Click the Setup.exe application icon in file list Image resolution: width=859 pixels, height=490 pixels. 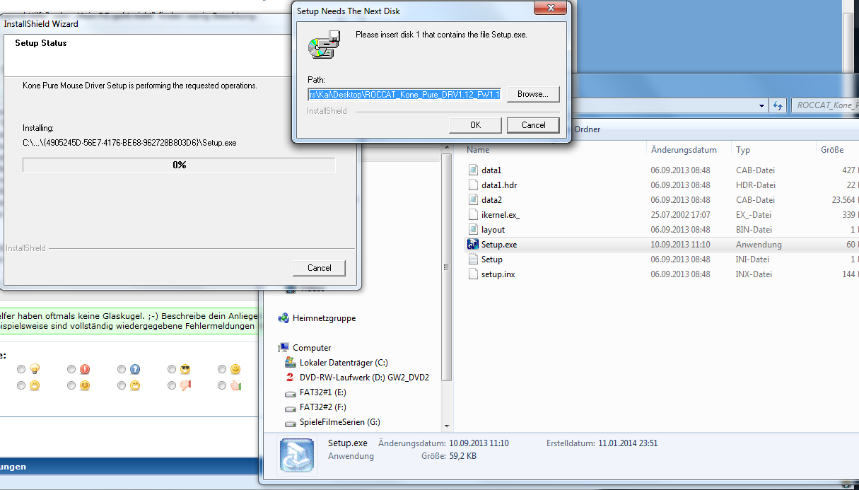(x=474, y=244)
